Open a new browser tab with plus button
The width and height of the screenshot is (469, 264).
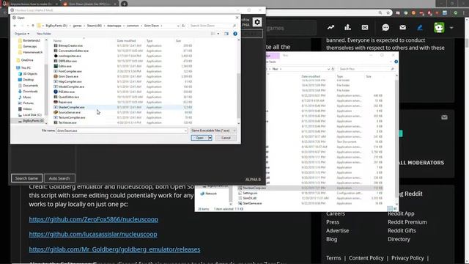124,4
